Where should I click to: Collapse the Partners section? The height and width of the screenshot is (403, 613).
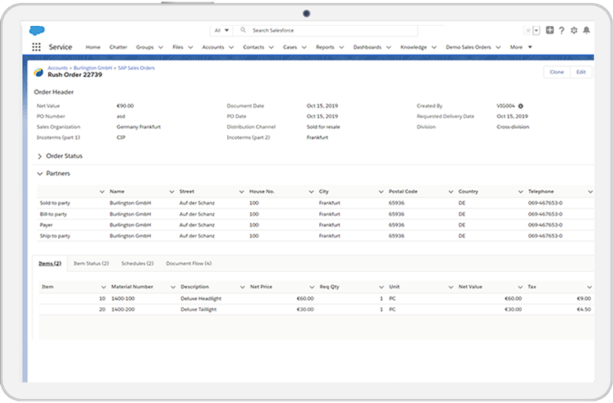[x=39, y=174]
